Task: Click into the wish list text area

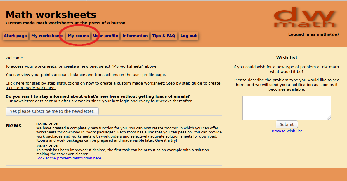Action: tap(287, 108)
